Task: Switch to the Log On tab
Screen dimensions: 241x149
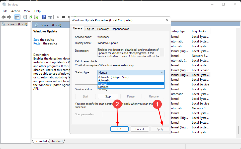Action: pos(90,29)
